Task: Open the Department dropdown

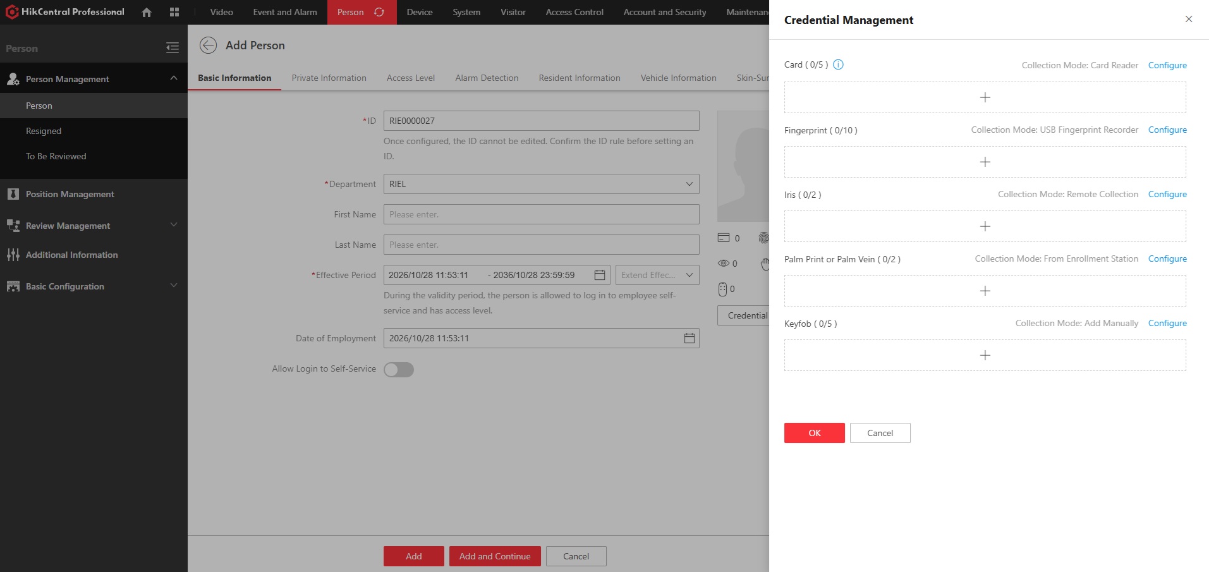Action: coord(542,184)
